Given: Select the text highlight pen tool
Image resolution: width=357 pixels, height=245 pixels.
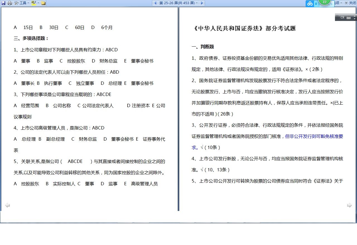Looking at the screenshot, I should [x=34, y=3].
